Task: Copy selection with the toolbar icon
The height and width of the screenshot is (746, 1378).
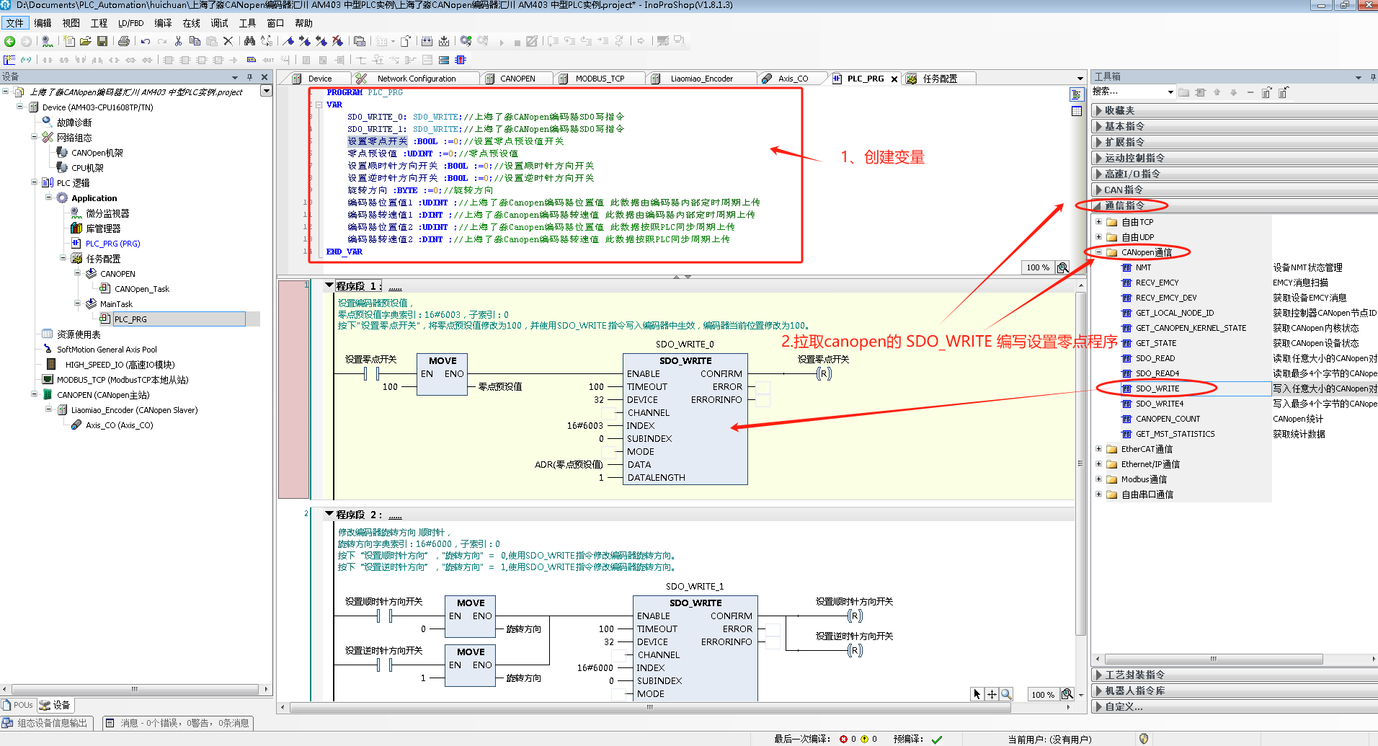Action: 195,41
